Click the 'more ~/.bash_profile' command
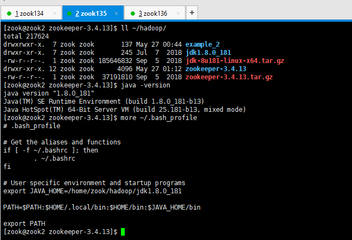This screenshot has height=240, width=352. (x=159, y=118)
